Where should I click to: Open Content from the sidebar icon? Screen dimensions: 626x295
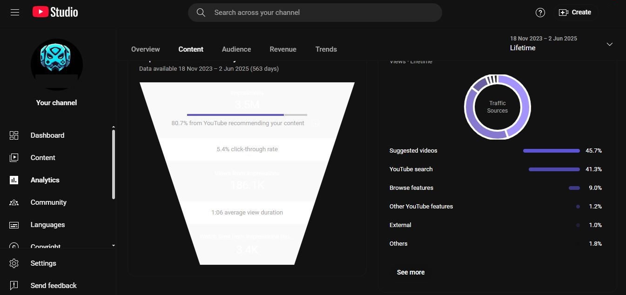14,158
